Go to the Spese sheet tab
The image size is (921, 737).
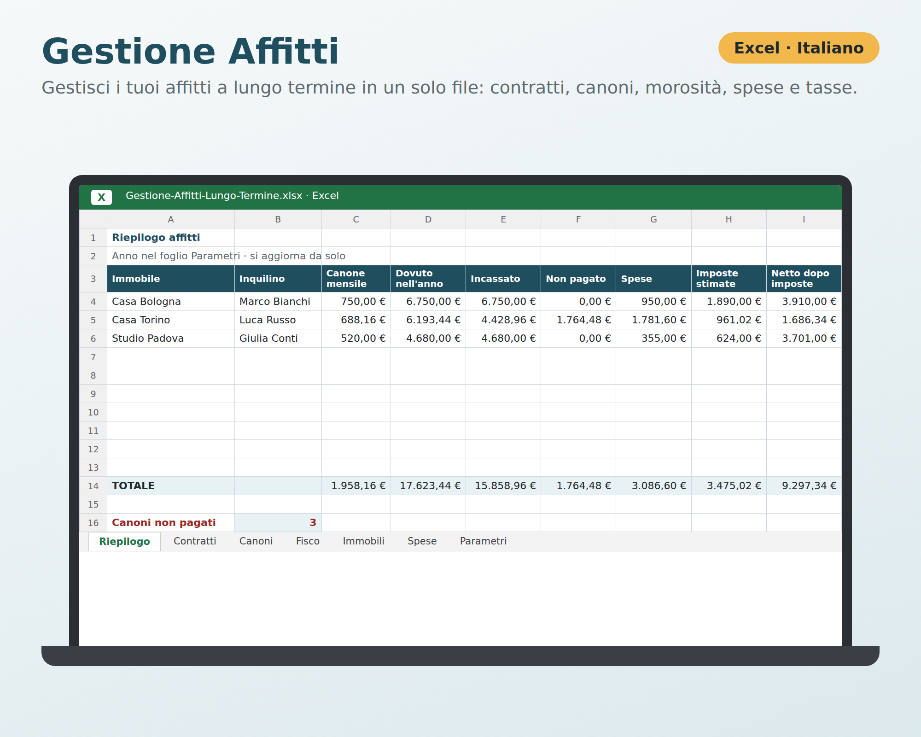click(x=422, y=541)
